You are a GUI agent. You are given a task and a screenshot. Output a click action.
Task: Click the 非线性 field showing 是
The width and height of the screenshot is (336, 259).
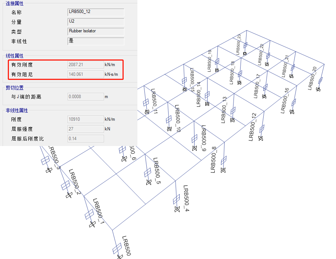coord(95,41)
